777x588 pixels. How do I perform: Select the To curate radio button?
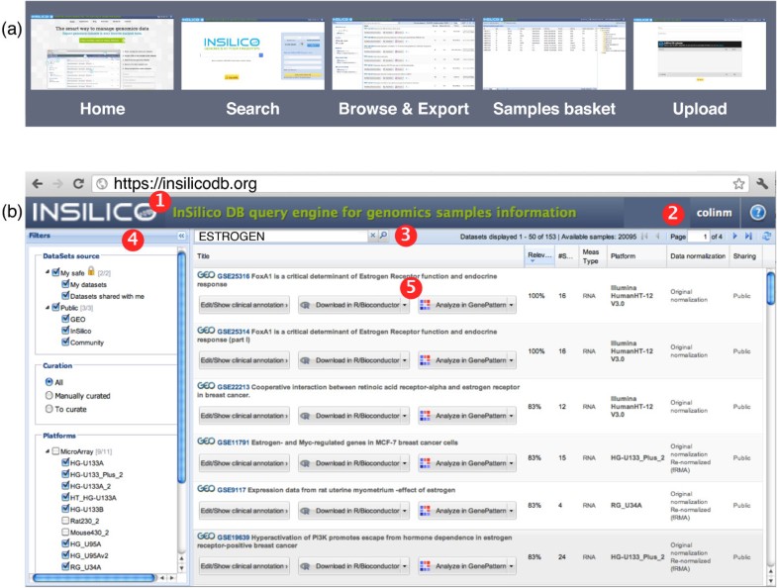click(x=49, y=409)
